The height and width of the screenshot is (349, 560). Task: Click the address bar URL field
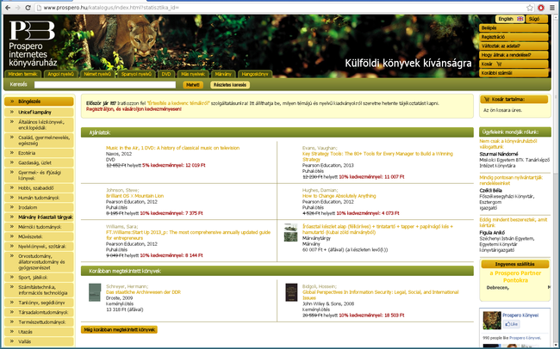278,8
